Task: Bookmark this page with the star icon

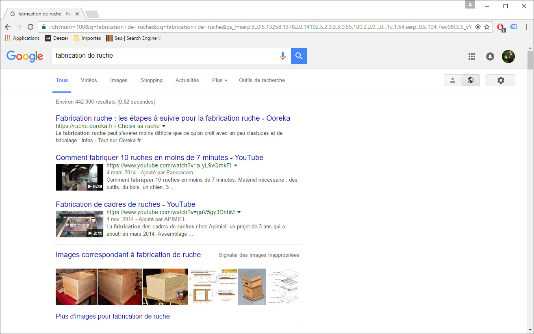Action: (487, 27)
